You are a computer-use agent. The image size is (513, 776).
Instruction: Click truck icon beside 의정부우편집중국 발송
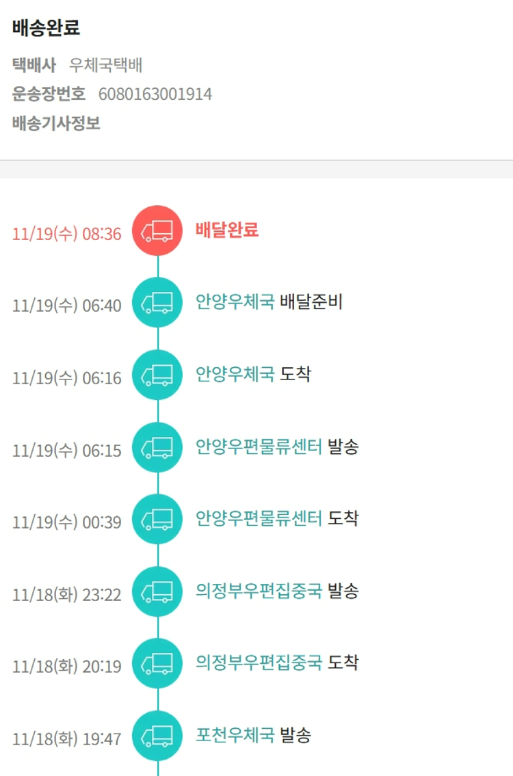157,592
